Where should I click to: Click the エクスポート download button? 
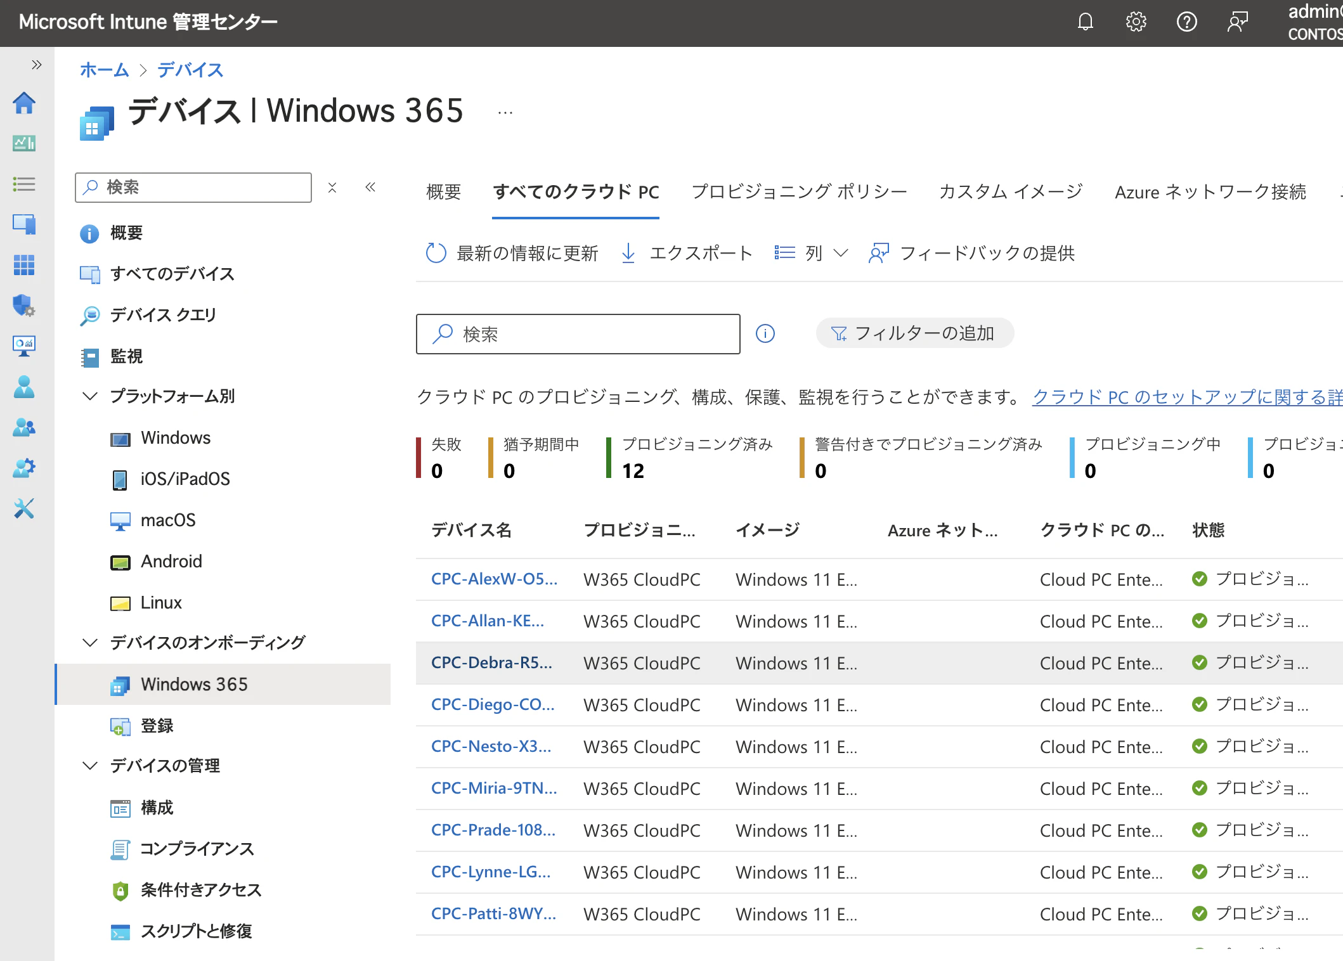[x=686, y=254]
